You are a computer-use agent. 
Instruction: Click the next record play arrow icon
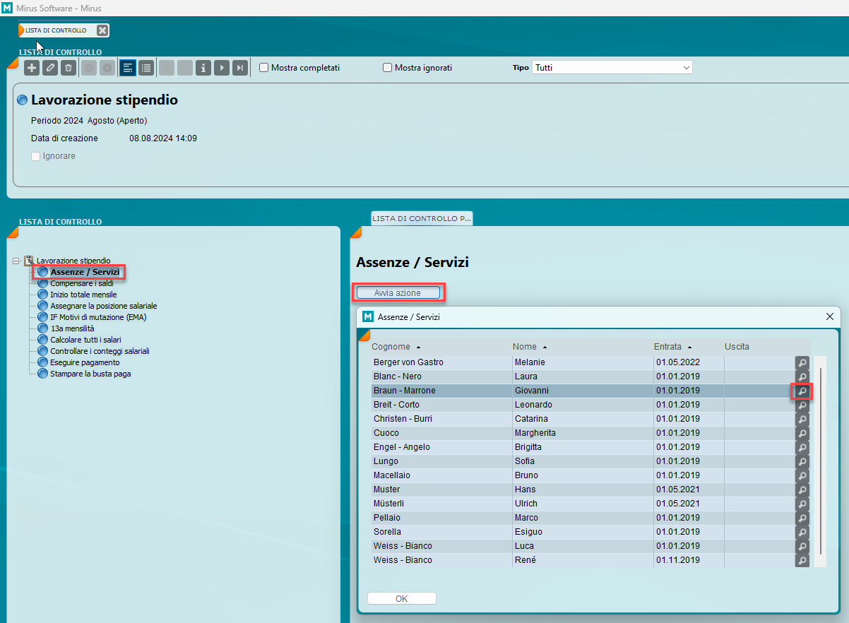click(222, 68)
